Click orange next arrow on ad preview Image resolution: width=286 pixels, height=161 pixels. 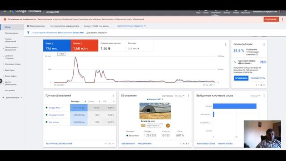(x=168, y=126)
